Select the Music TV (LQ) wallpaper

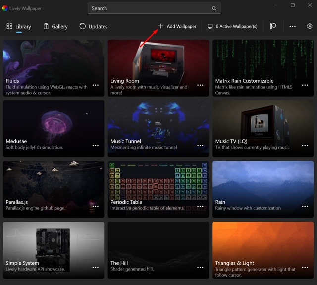pos(263,128)
